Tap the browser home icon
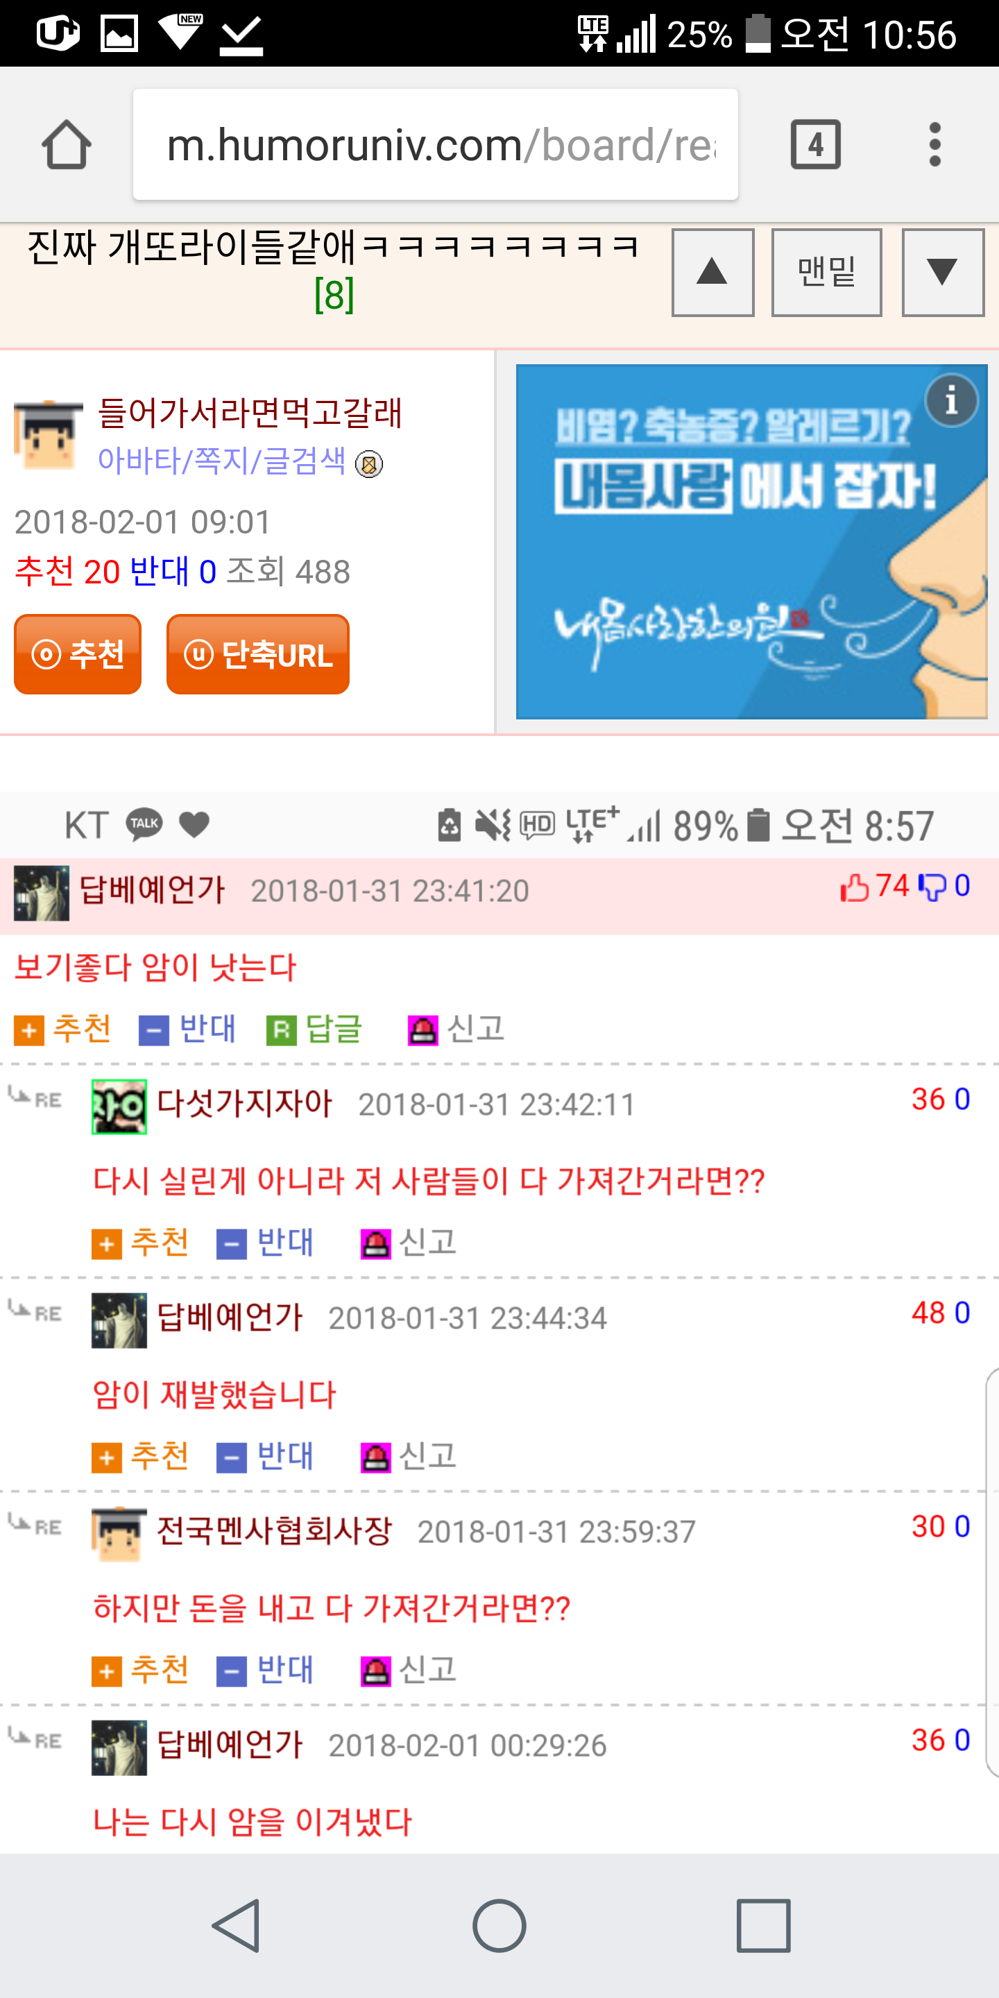The width and height of the screenshot is (999, 1998). 67,145
